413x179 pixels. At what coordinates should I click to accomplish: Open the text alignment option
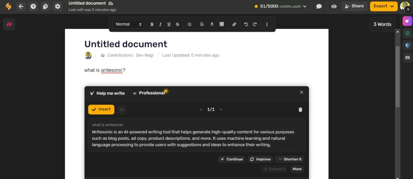[x=202, y=25]
